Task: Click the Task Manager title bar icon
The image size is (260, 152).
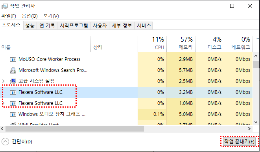Action: (x=5, y=6)
